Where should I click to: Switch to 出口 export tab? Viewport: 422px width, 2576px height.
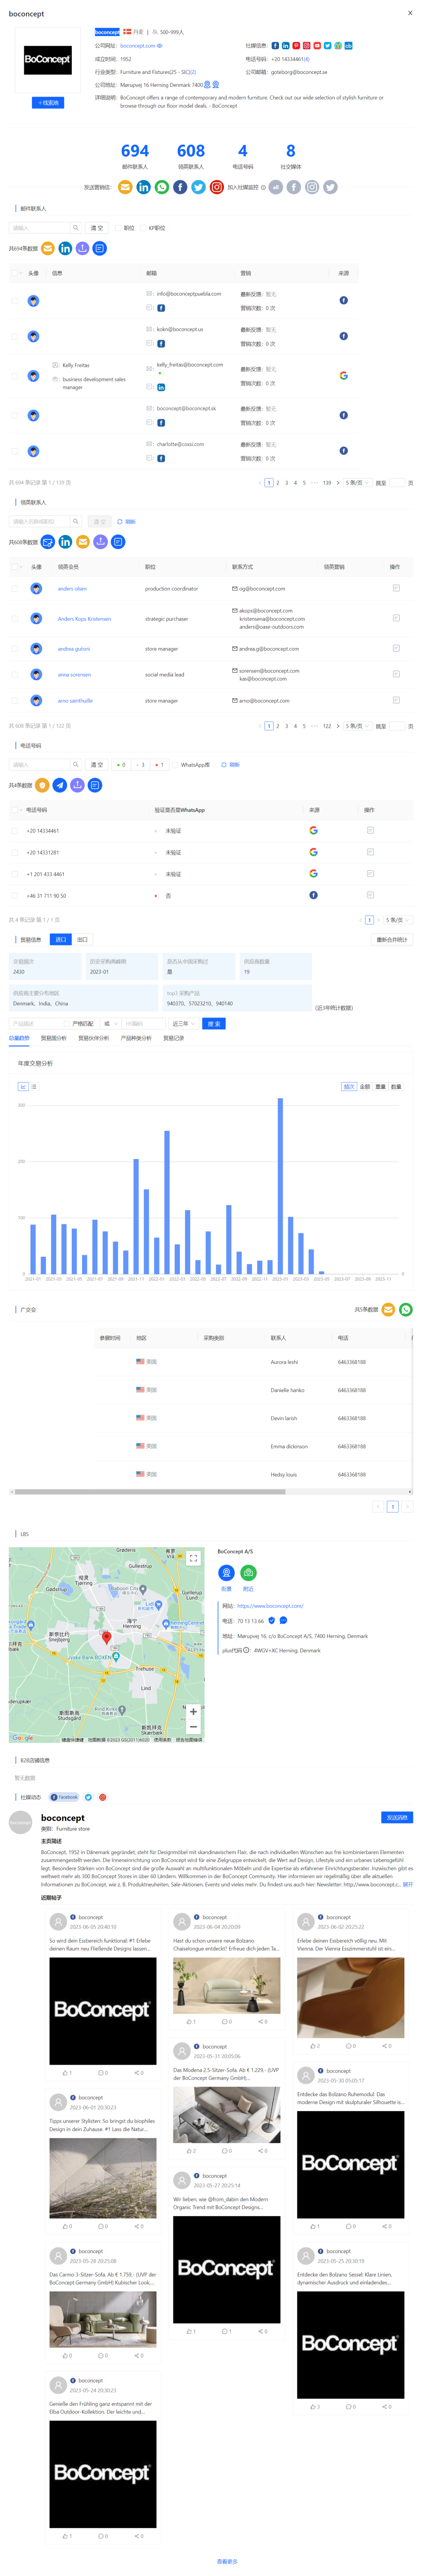click(82, 940)
